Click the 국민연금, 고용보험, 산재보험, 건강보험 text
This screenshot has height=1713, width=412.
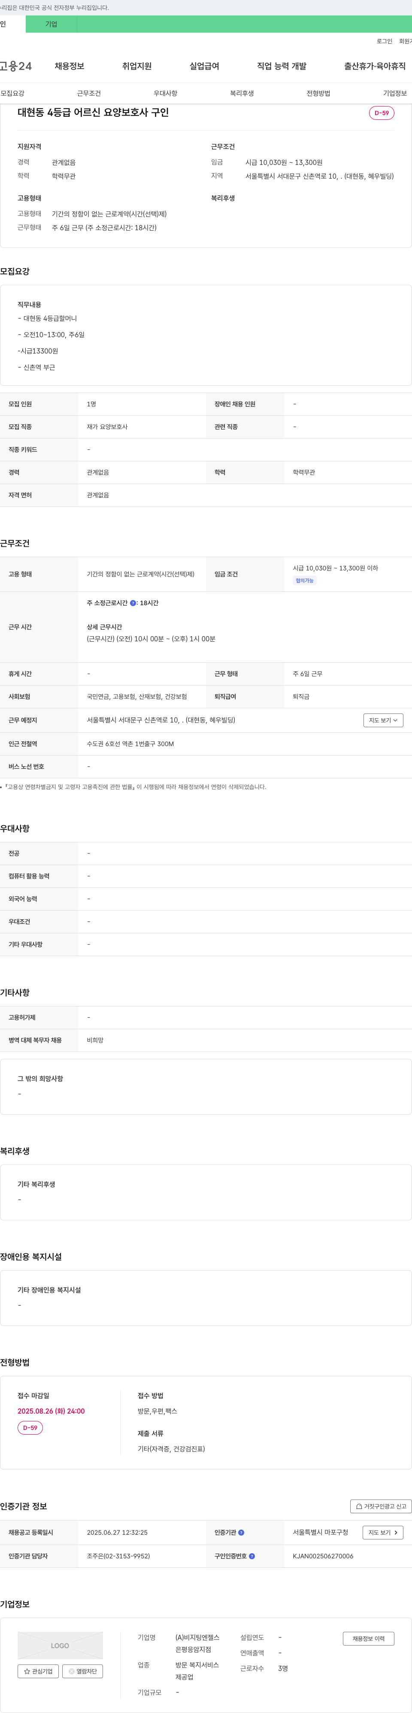coord(137,697)
